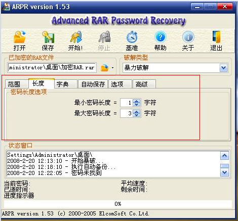Image resolution: width=238 pixels, height=221 pixels.
Task: Open 帮助 help question-mark icon
Action: click(x=160, y=37)
